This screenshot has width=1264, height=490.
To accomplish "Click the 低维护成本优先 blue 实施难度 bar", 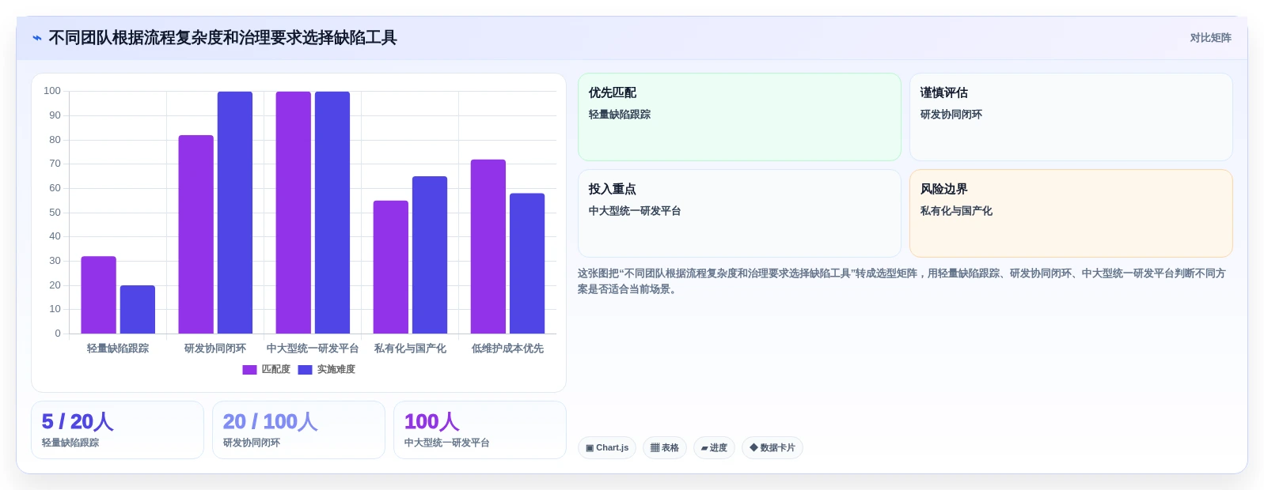I will pos(527,263).
